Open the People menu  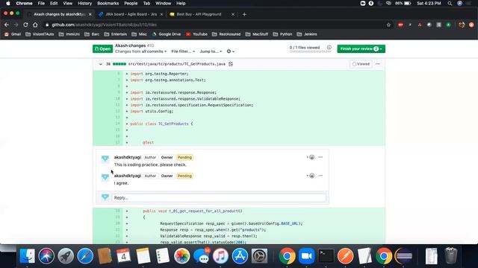[x=131, y=3]
